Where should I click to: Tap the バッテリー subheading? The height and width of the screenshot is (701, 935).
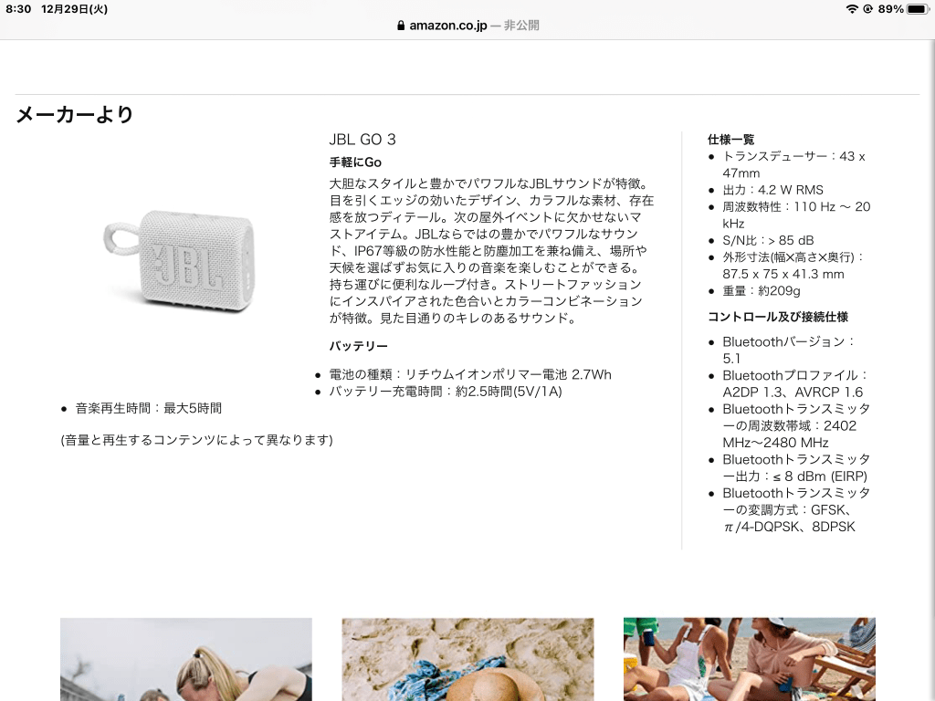click(x=358, y=346)
